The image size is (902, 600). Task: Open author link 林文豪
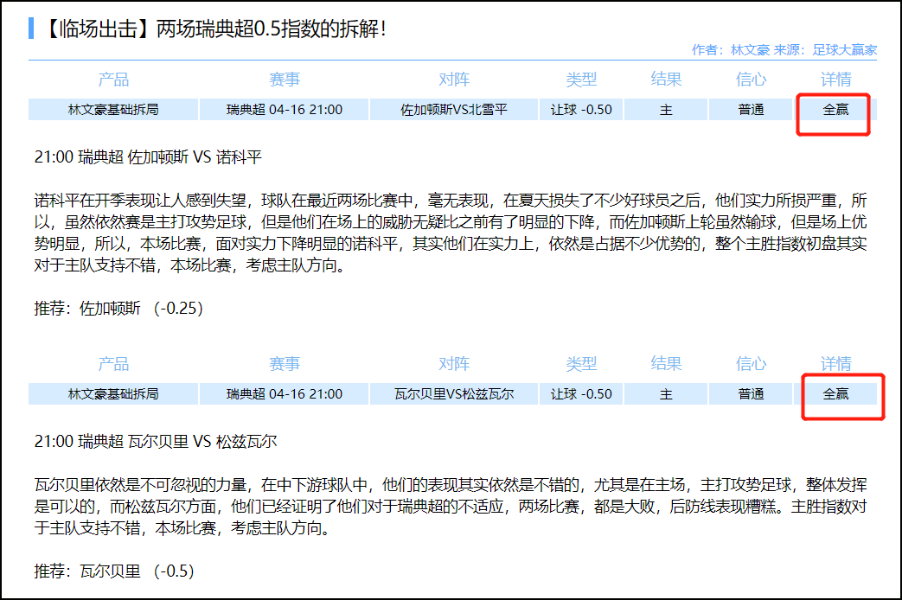click(x=750, y=50)
